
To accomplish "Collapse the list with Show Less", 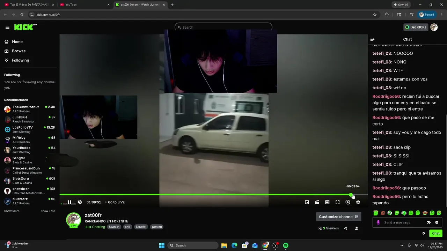I will click(48, 211).
